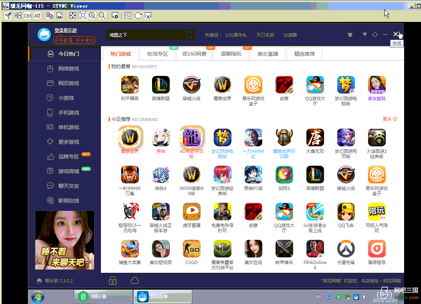Click VNC zoom out icon
Screen dimensions: 421x304
102,16
